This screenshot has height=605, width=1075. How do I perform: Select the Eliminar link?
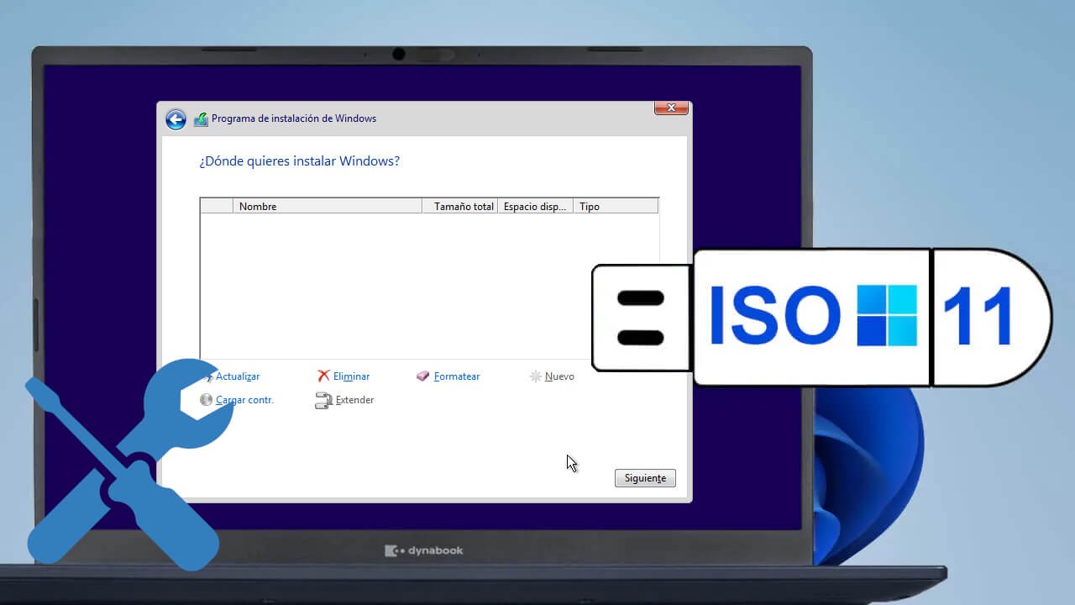click(x=351, y=376)
